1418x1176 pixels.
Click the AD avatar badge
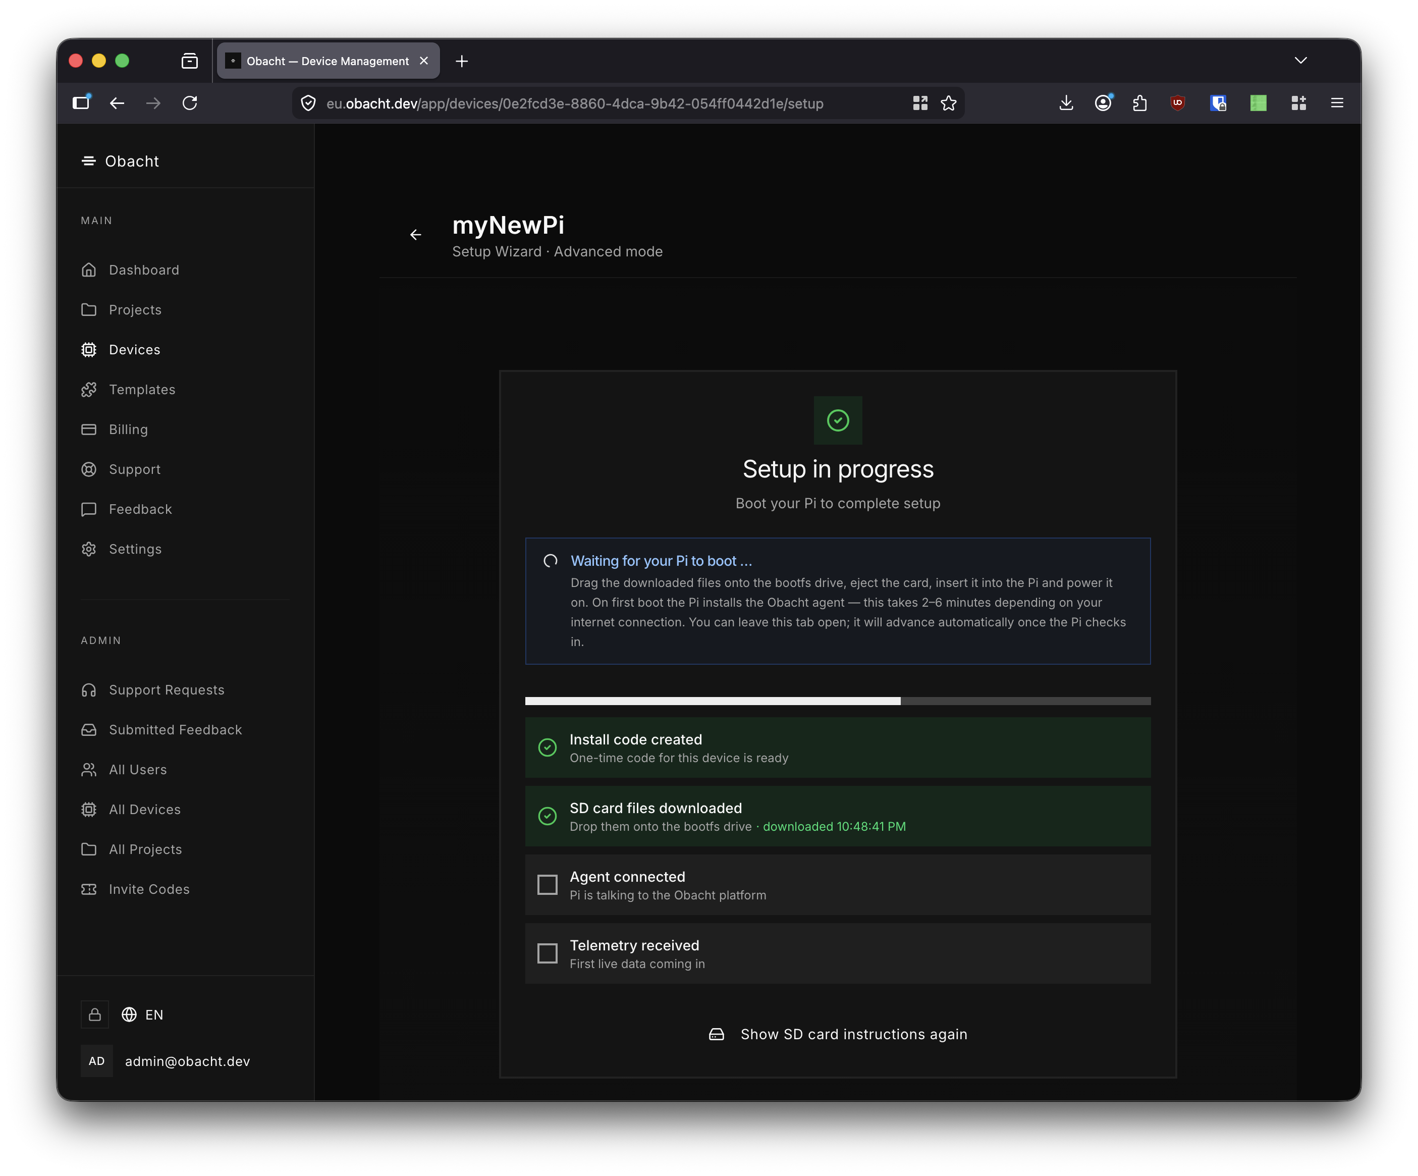[x=96, y=1062]
